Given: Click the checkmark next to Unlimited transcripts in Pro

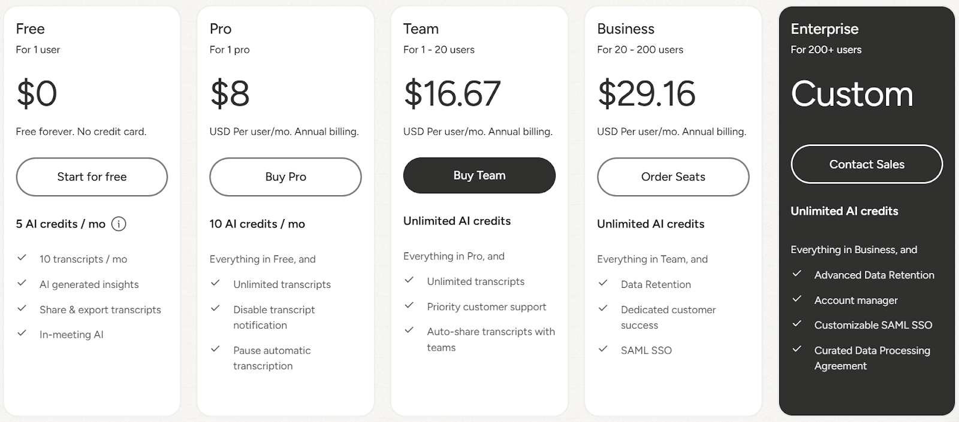Looking at the screenshot, I should (x=216, y=284).
